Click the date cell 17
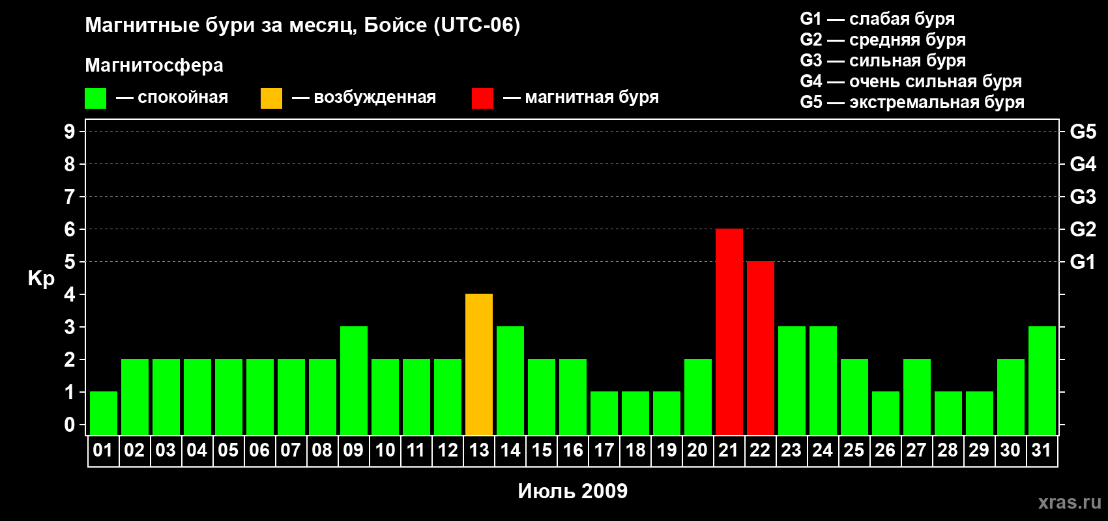Viewport: 1108px width, 521px height. (x=604, y=451)
